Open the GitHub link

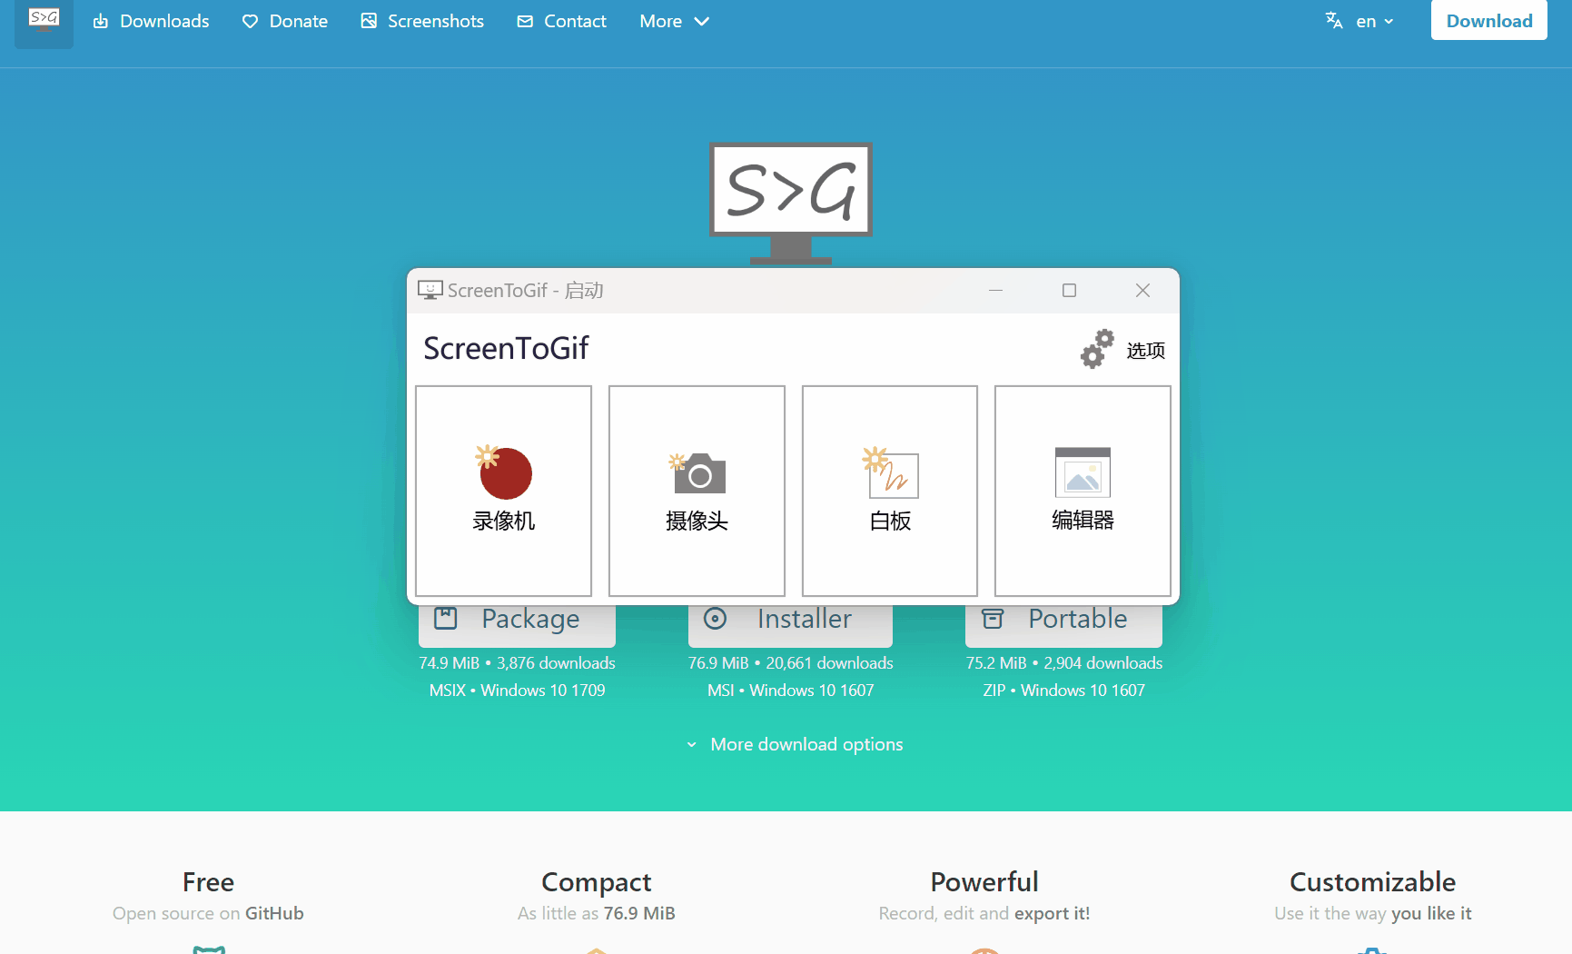coord(274,913)
